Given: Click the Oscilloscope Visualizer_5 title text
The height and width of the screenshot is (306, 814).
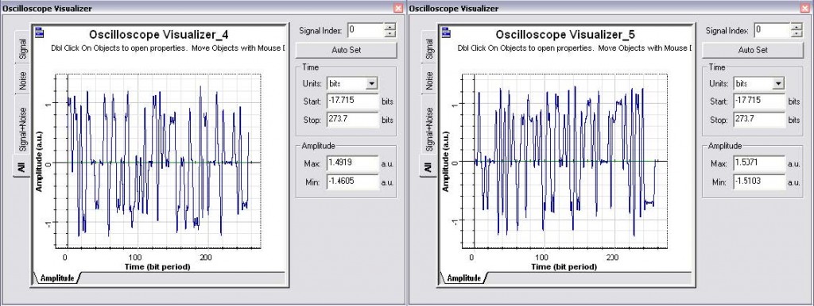Looking at the screenshot, I should click(x=565, y=35).
